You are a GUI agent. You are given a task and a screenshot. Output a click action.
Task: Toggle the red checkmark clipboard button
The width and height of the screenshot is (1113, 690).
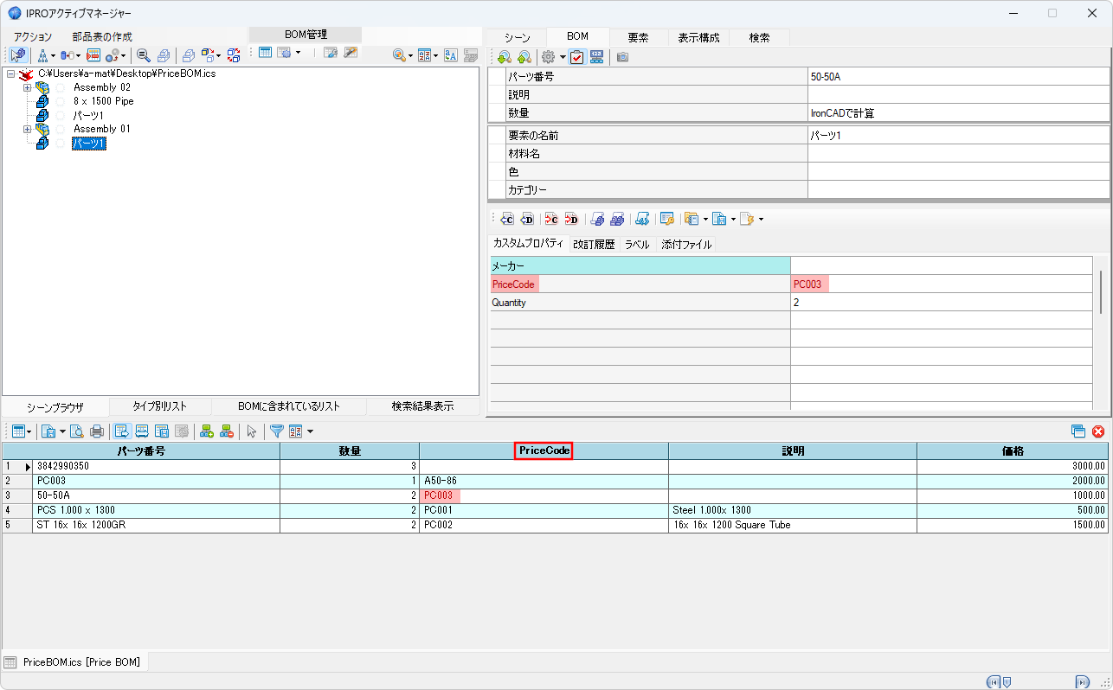coord(576,57)
